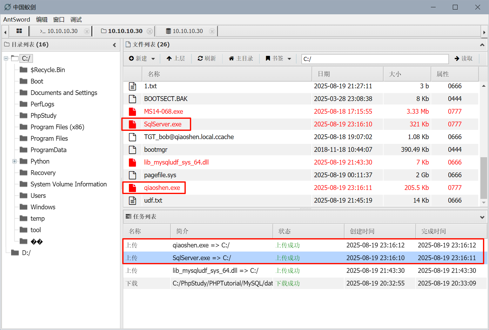Click the red MS14-068.exe file icon

[x=132, y=111]
